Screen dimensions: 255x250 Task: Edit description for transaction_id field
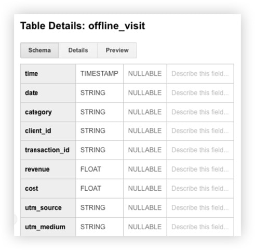(x=200, y=150)
